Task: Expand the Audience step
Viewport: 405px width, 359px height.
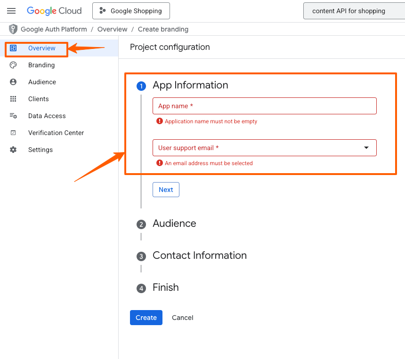Action: point(174,223)
